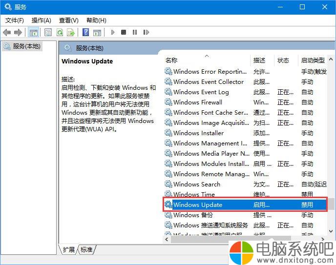Toggle the show/hide console tree icon

[x=33, y=33]
